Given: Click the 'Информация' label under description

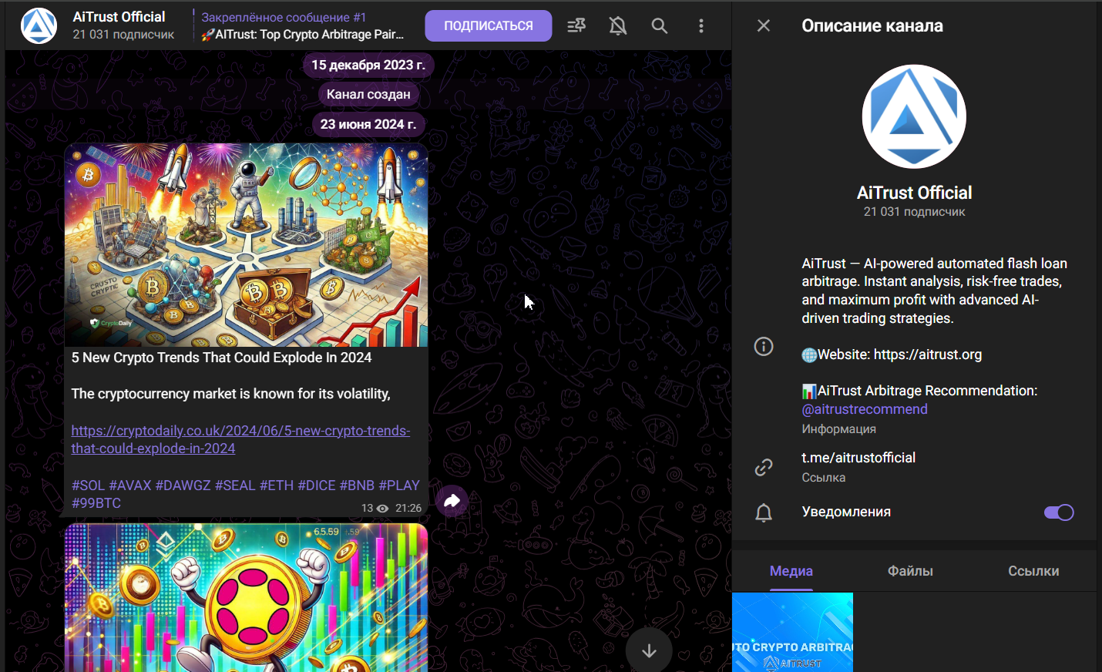Looking at the screenshot, I should [x=838, y=428].
